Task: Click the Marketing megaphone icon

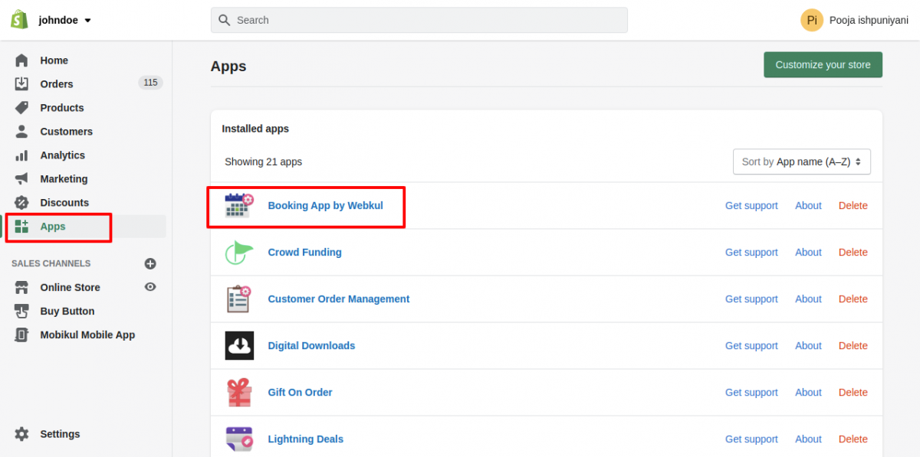Action: pos(21,178)
